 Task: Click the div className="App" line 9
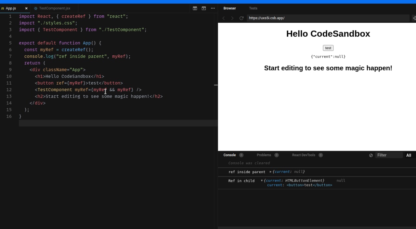point(58,70)
